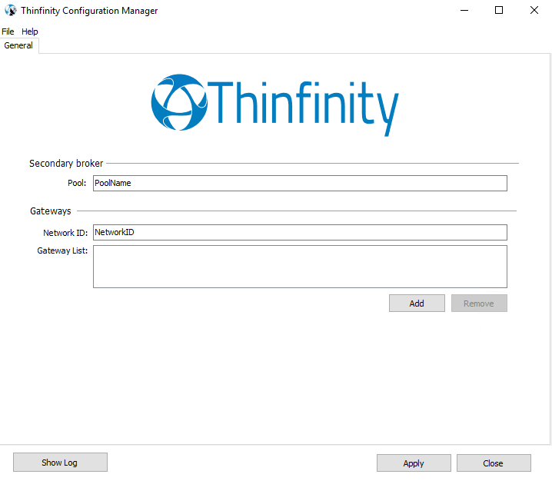Open the Help menu
This screenshot has width=552, height=481.
(x=29, y=32)
